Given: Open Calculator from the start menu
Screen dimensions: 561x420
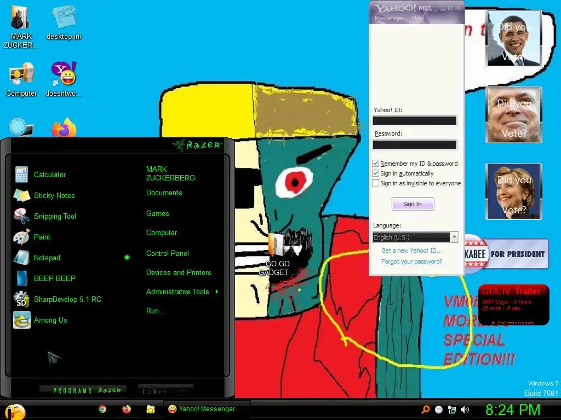Looking at the screenshot, I should click(x=41, y=174).
